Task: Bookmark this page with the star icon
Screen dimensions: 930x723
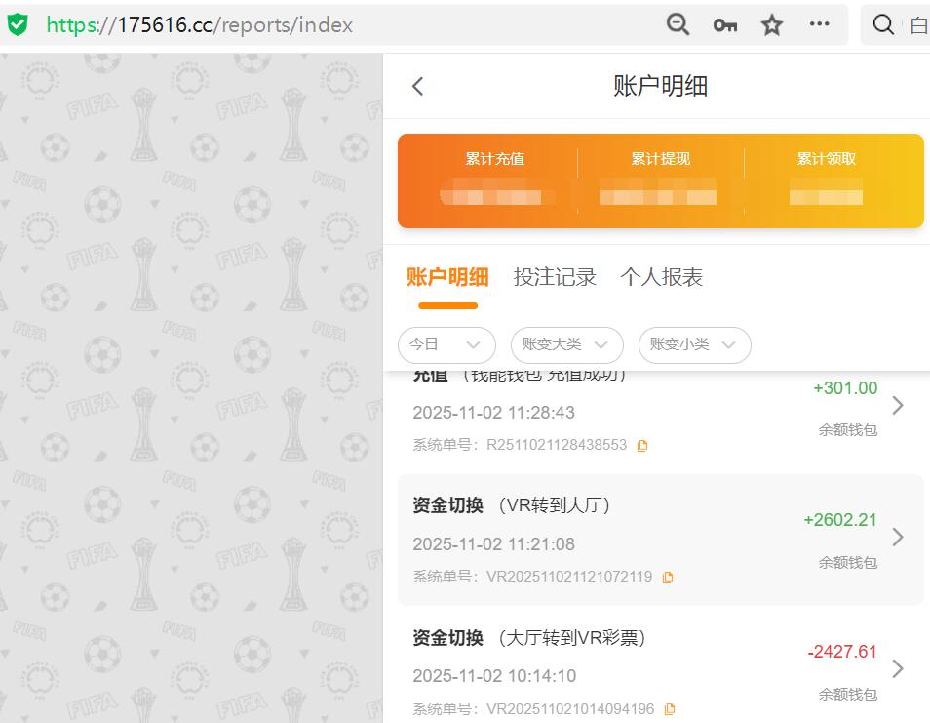Action: coord(771,25)
